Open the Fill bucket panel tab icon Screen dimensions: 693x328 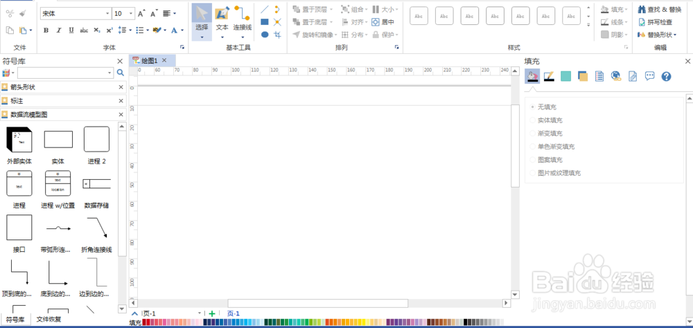[x=532, y=76]
